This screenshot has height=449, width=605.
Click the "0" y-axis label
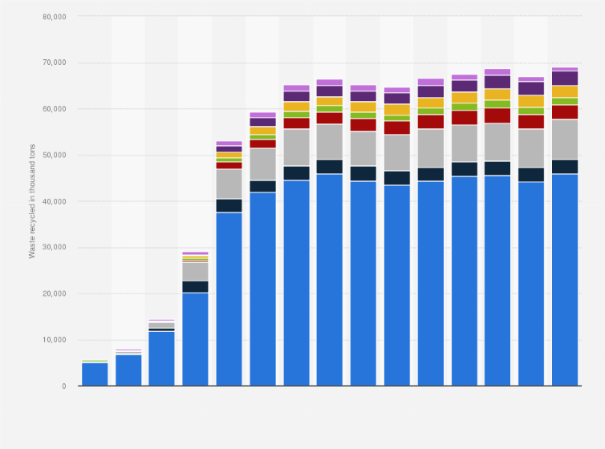pos(64,386)
